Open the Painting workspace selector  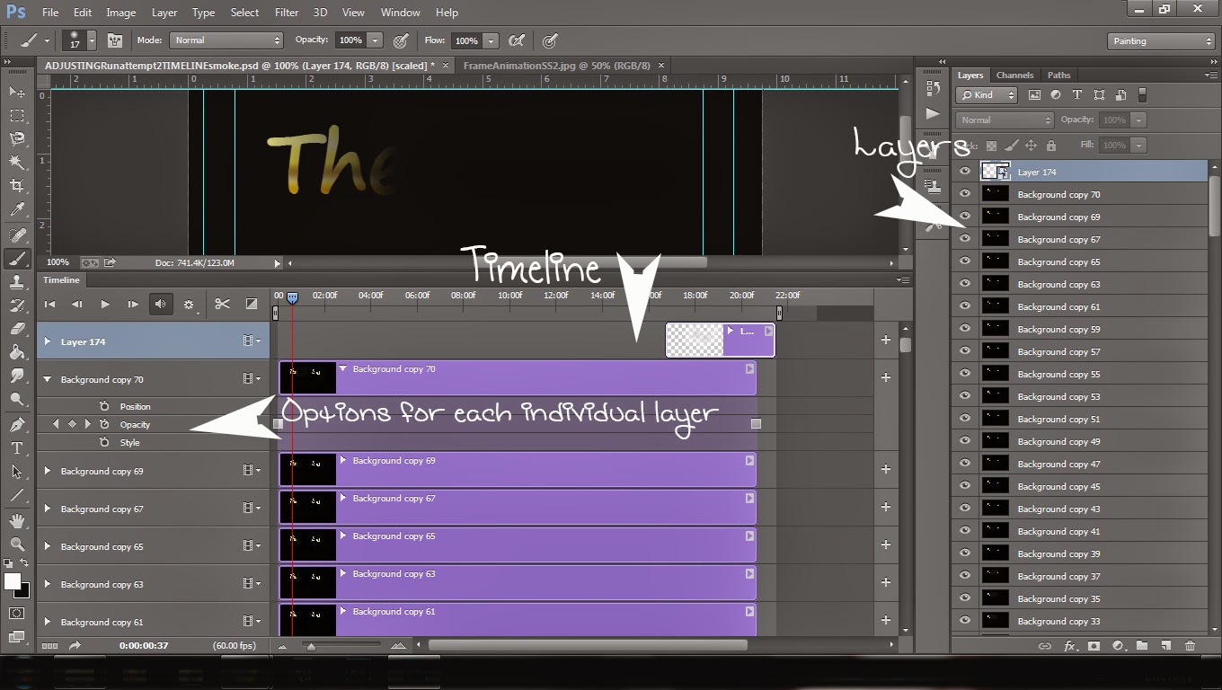[1159, 40]
